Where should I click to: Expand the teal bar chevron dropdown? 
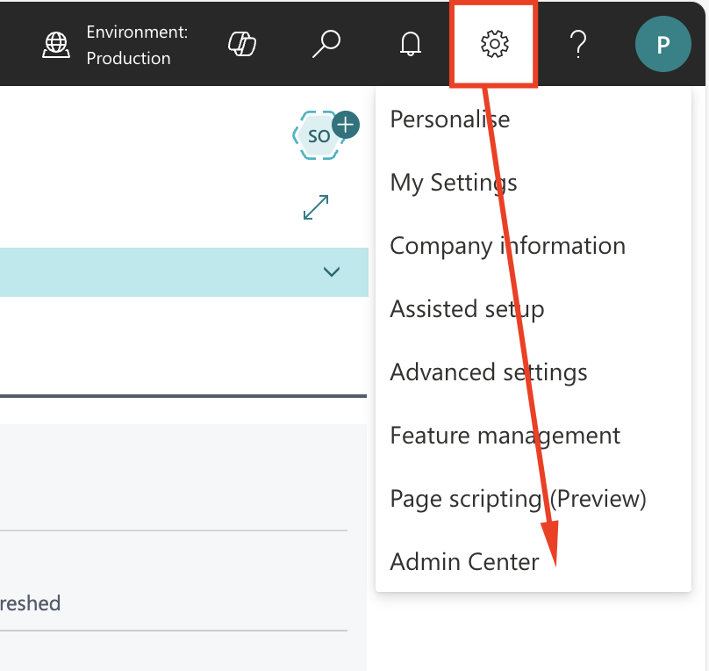(332, 271)
